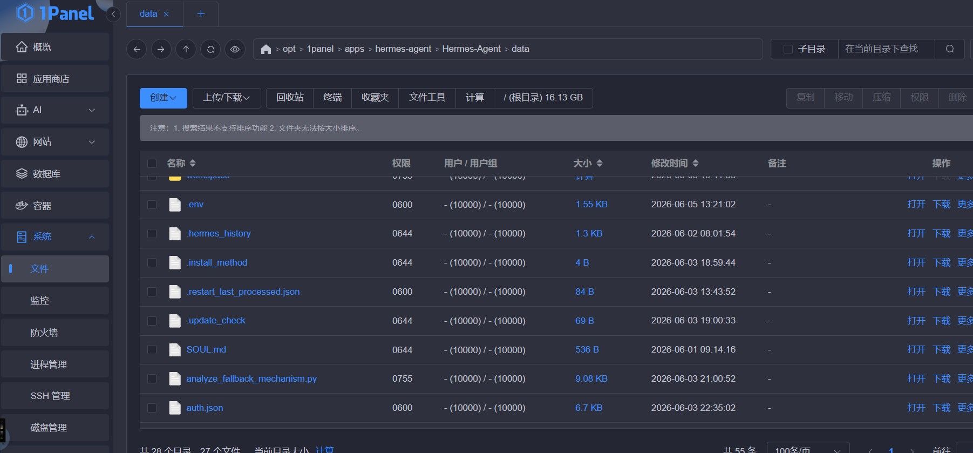Open the 磁盘管理 disk management page
Viewport: 973px width, 453px height.
coord(55,428)
